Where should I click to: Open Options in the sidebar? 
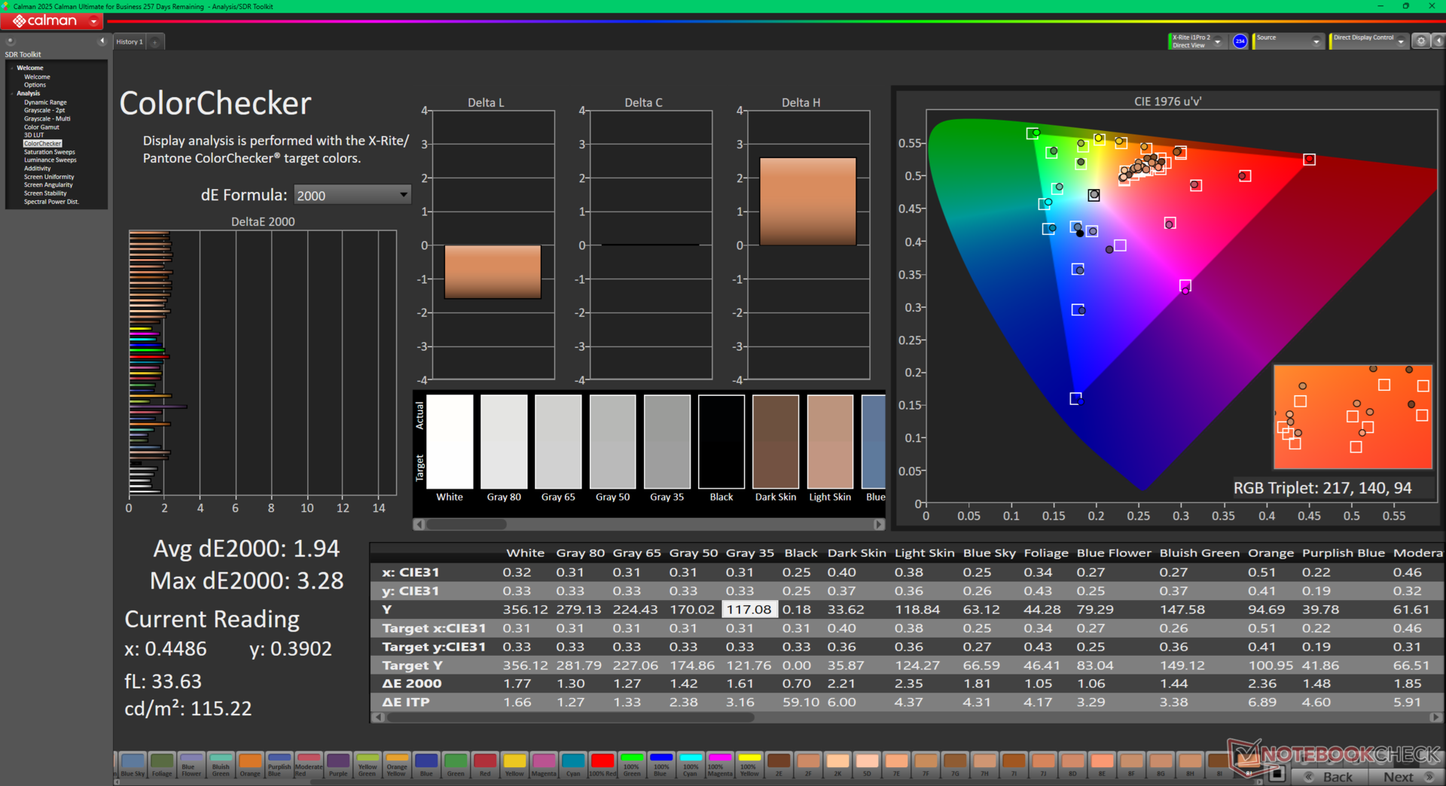tap(35, 85)
